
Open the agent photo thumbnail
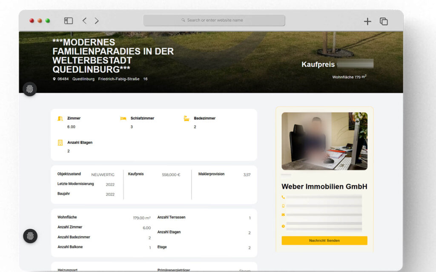coord(324,141)
